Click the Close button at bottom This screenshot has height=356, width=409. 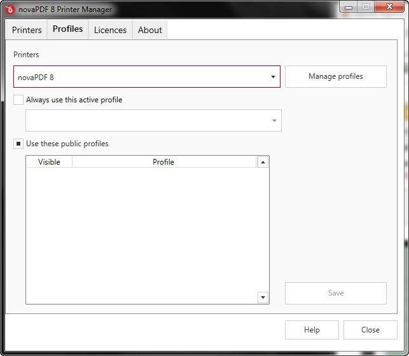pos(370,330)
